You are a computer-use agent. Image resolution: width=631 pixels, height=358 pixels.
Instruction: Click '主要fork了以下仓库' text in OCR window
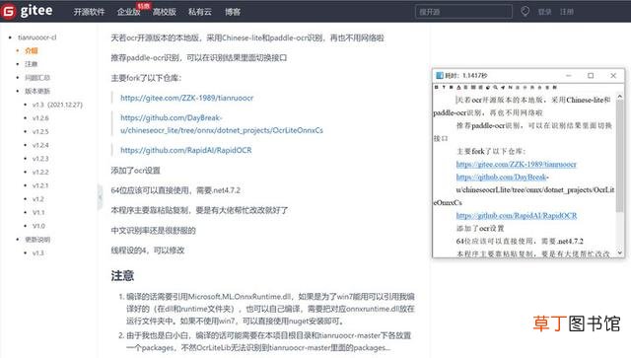(x=491, y=152)
